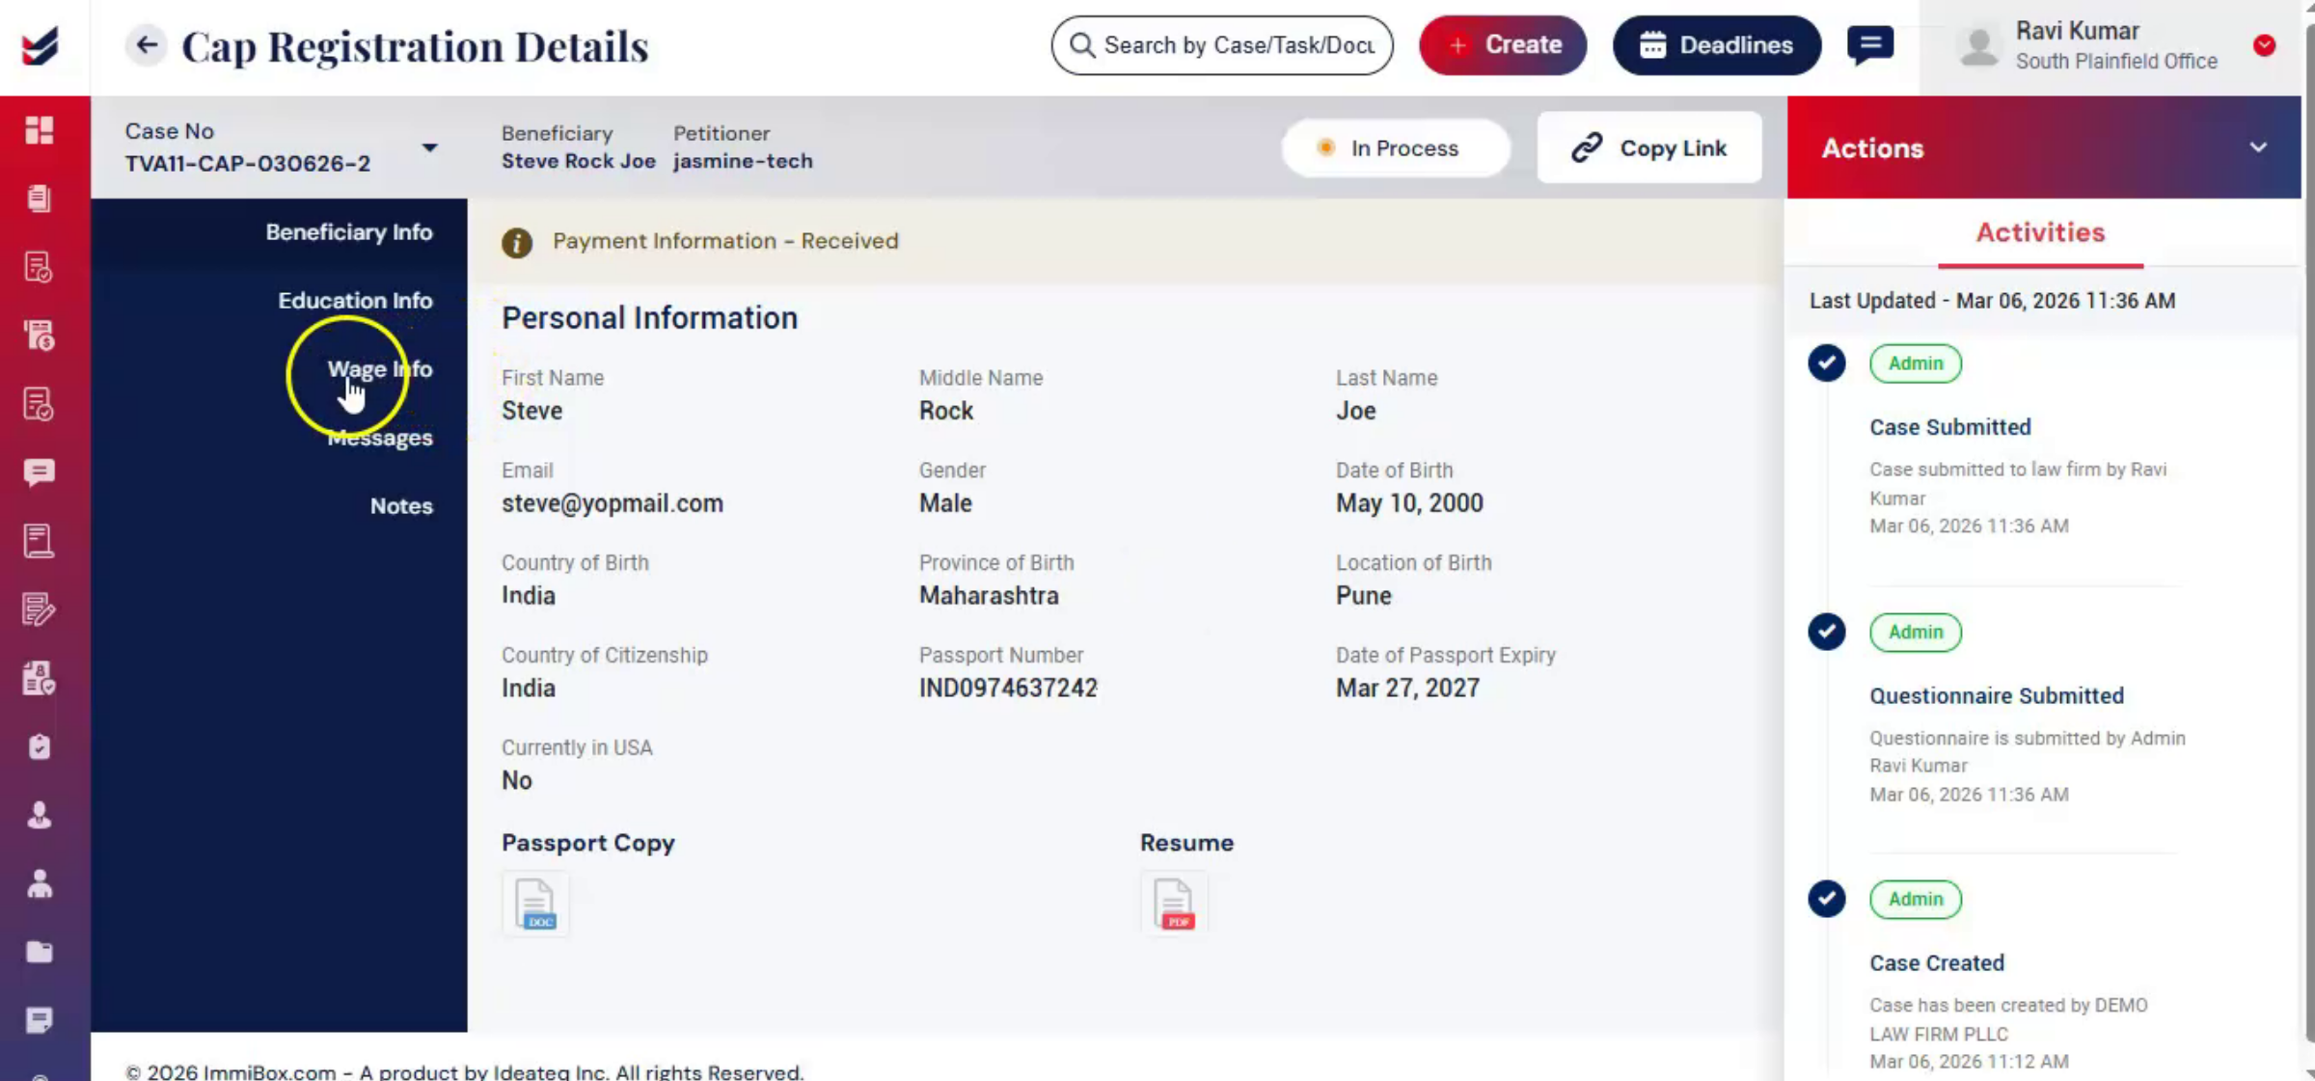
Task: Open the In Process status selector
Action: (1396, 148)
